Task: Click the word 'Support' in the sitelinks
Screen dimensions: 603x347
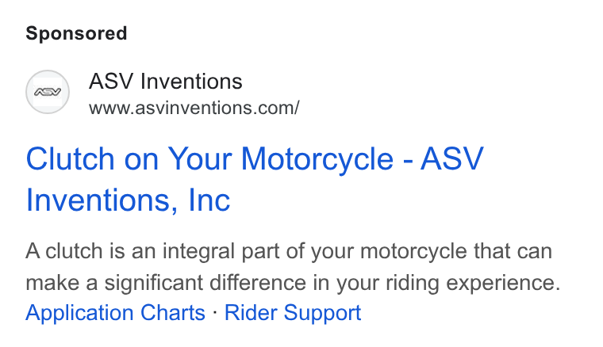Action: tap(322, 313)
